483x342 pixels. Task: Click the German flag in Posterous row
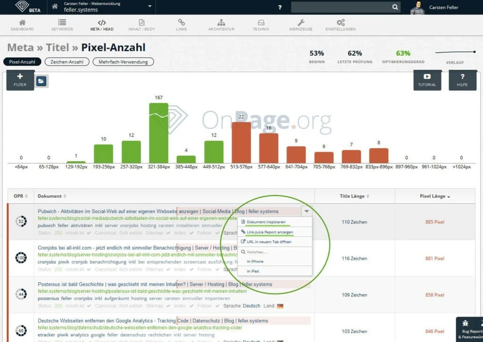tap(280, 306)
